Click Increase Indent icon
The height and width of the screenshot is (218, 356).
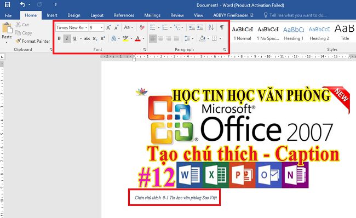[200, 27]
